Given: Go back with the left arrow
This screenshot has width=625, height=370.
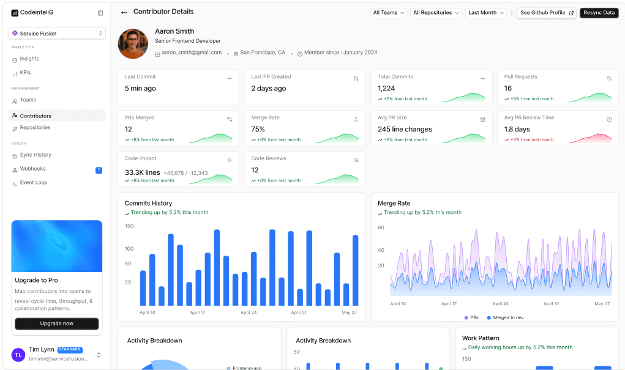Looking at the screenshot, I should [124, 12].
